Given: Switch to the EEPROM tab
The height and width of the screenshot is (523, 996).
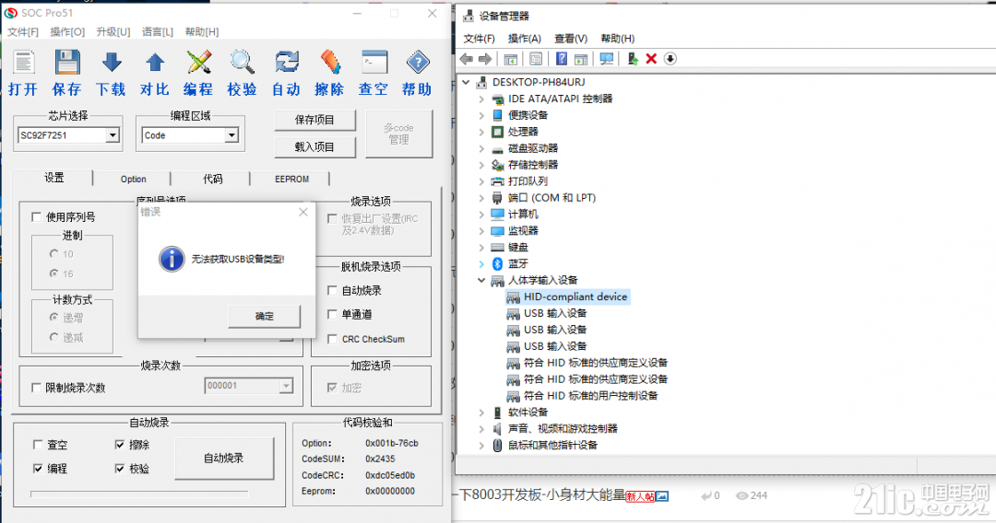Looking at the screenshot, I should coord(292,179).
